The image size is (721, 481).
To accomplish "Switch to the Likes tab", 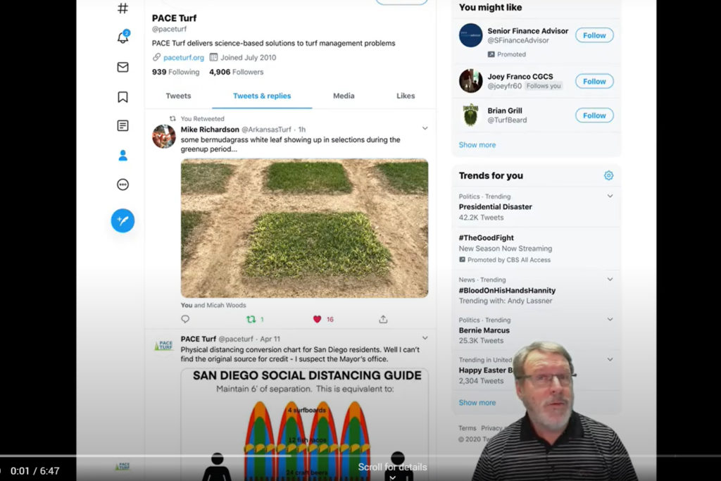I will tap(406, 96).
